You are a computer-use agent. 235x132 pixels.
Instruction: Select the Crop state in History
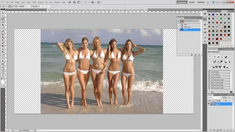point(190,30)
